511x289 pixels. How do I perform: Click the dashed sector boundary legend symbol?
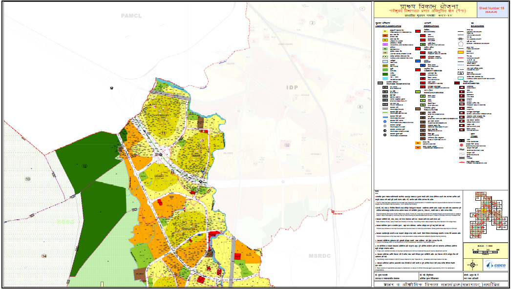(x=461, y=73)
